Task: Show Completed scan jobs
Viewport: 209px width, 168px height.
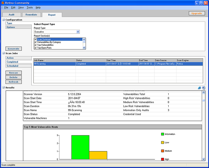Action: [19, 62]
